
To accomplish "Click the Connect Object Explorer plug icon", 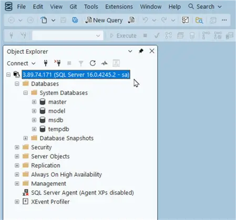I will (46, 63).
